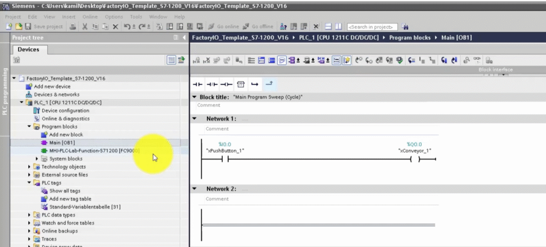Insert an output coil instruction

227,84
